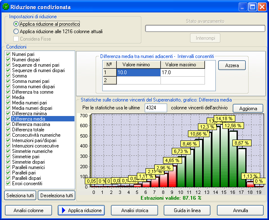
Task: Uncheck the 'Numeri pari' condition checkbox
Action: click(8, 54)
